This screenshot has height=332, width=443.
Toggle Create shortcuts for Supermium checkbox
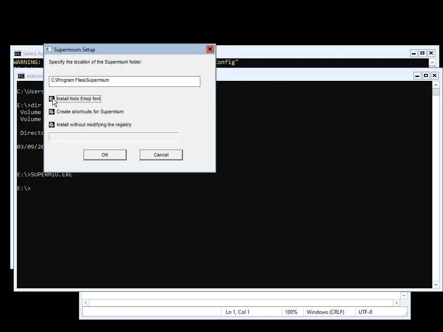coord(51,112)
